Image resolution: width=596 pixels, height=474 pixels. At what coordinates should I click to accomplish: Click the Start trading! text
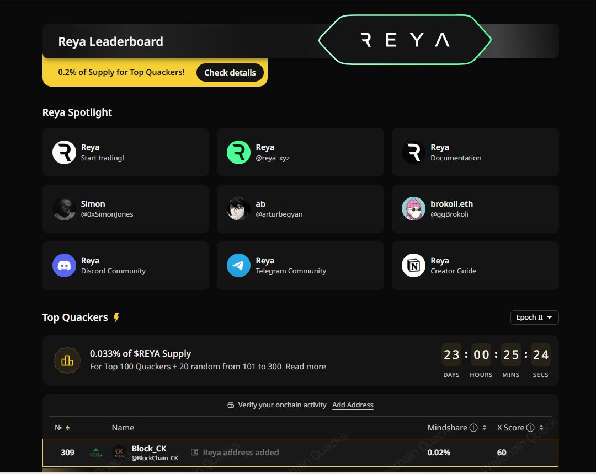(103, 158)
